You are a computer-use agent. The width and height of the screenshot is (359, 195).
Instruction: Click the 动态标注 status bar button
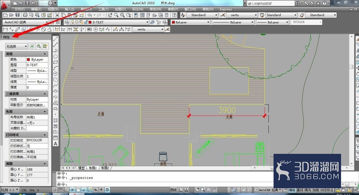click(x=327, y=190)
